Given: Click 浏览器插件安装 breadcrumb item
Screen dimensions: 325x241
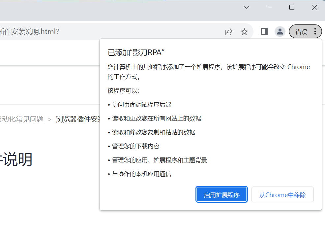Looking at the screenshot, I should coord(78,119).
